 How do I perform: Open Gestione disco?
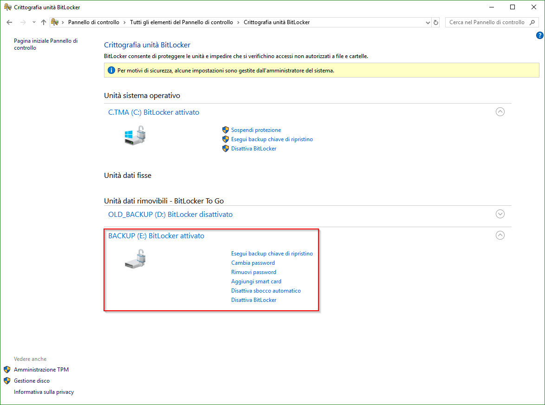(x=32, y=381)
